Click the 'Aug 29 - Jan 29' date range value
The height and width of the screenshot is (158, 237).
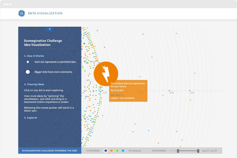[209, 151]
